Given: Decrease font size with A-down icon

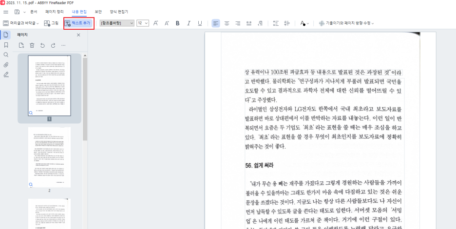Looking at the screenshot, I should (x=167, y=23).
